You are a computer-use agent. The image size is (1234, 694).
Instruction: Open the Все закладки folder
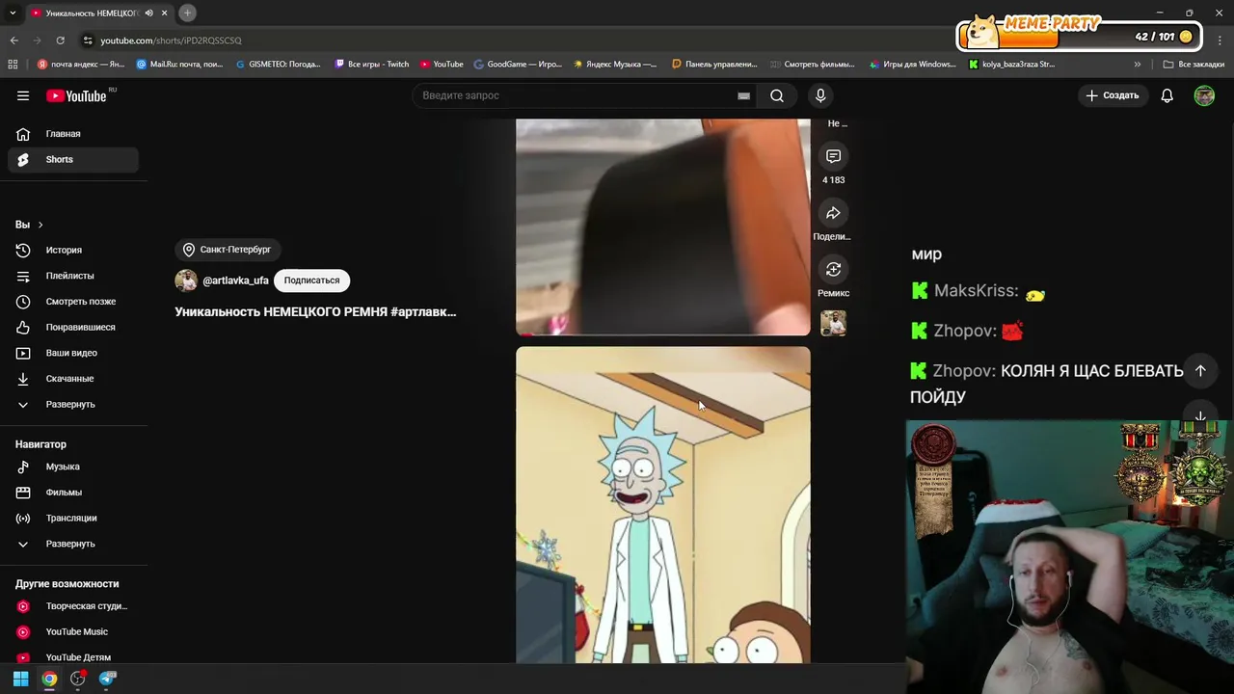point(1194,65)
